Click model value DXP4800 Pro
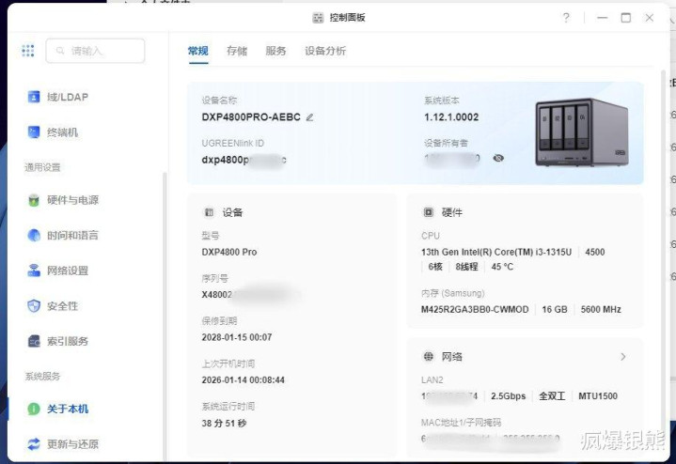676x464 pixels. pyautogui.click(x=229, y=252)
